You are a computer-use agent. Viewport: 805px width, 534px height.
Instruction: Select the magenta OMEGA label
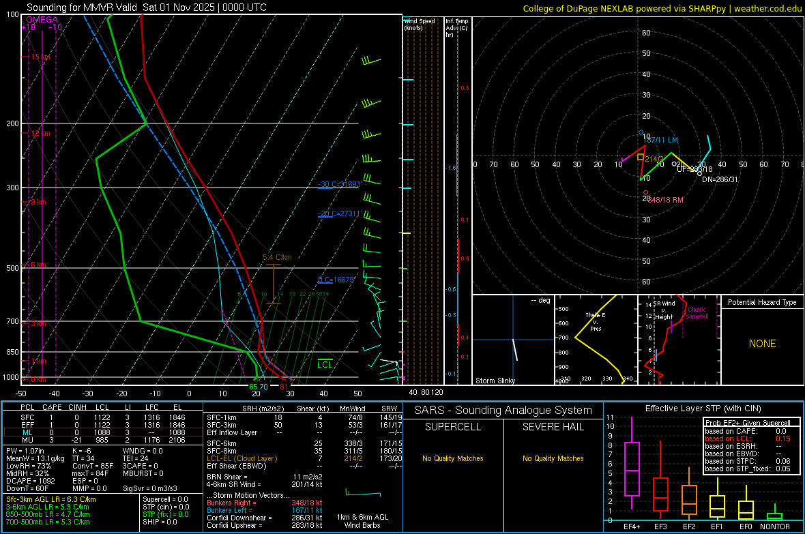tap(42, 20)
